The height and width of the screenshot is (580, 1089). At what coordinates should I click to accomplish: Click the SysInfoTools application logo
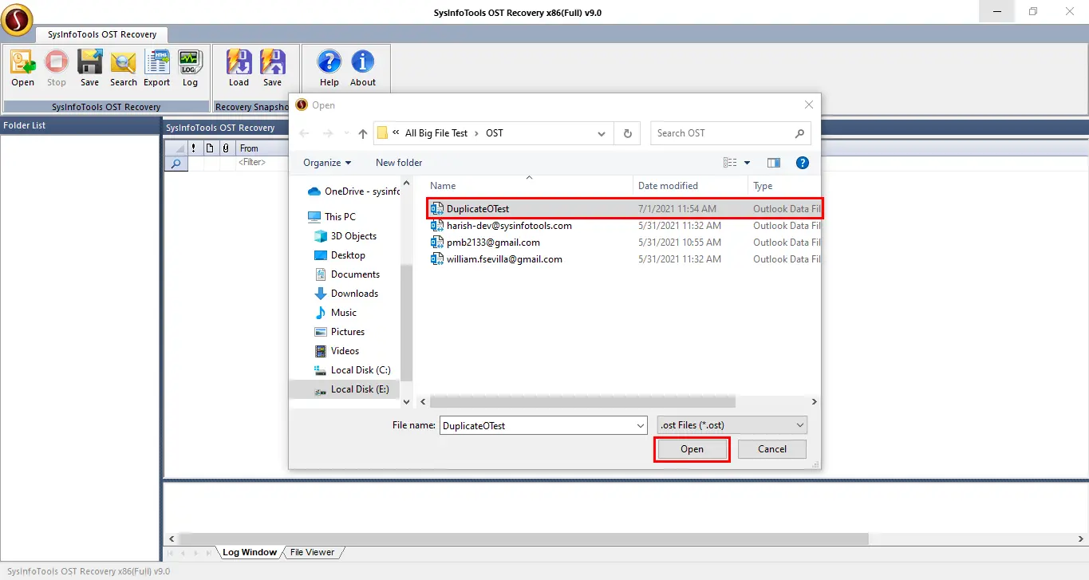coord(17,19)
